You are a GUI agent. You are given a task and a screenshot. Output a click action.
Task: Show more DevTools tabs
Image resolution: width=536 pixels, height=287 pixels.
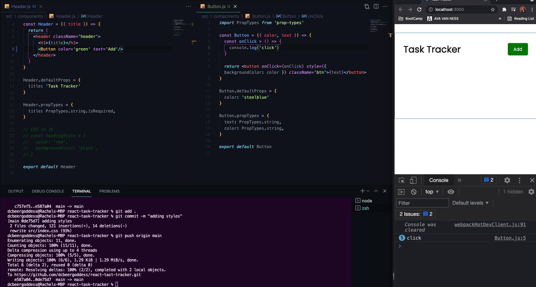[460, 180]
